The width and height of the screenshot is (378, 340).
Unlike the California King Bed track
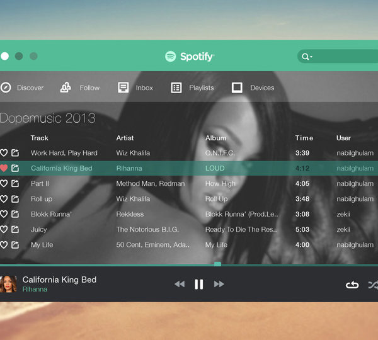4,168
